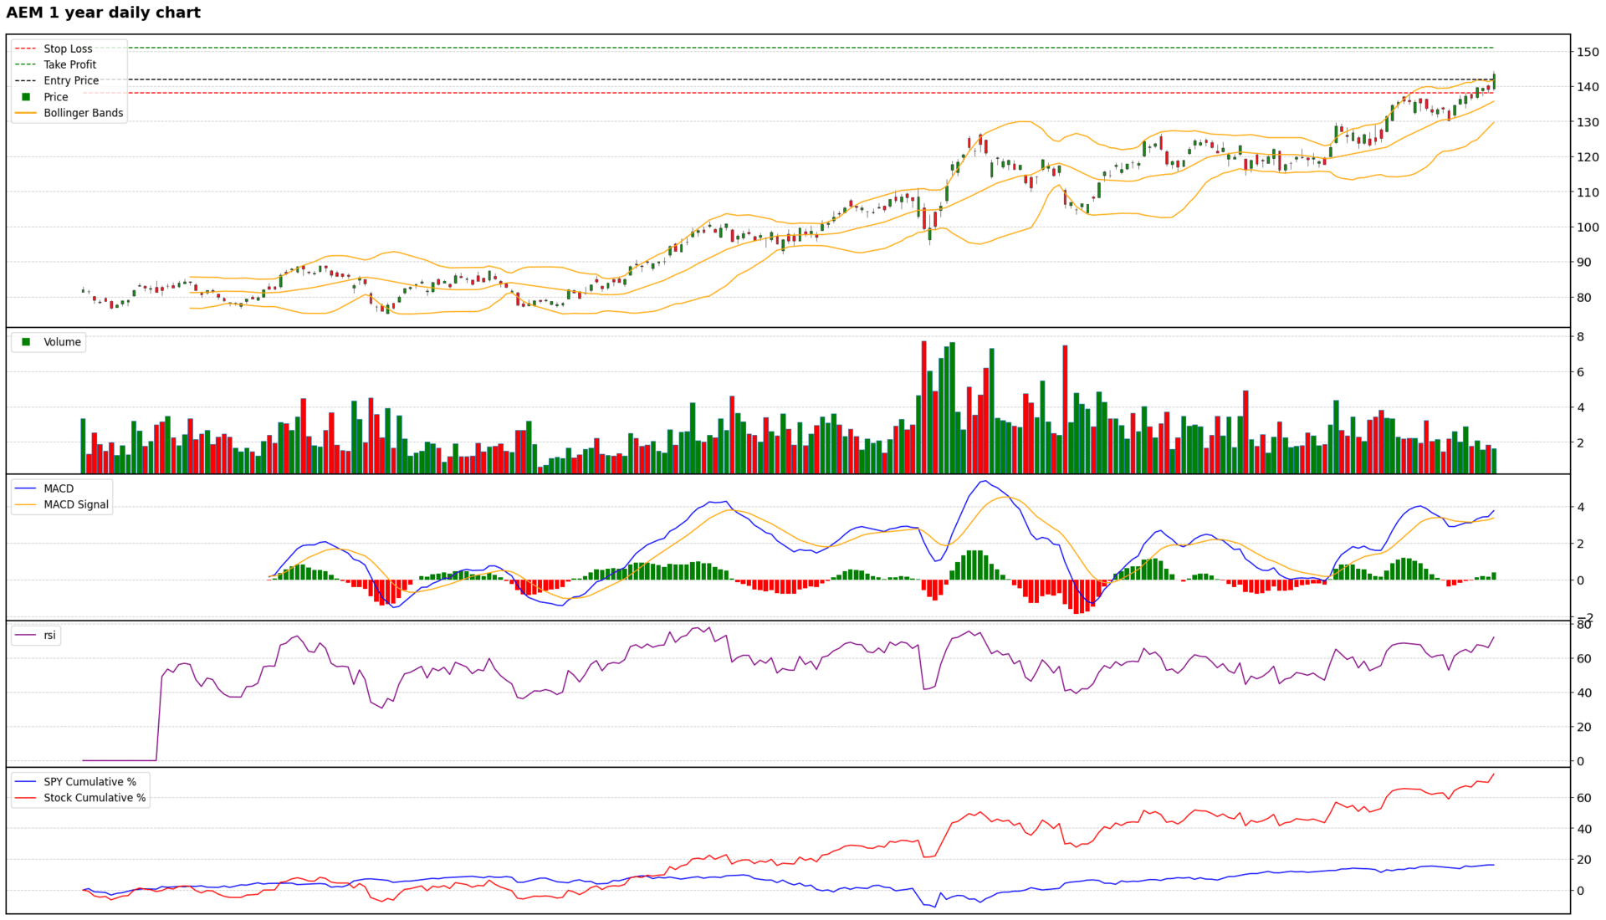Image resolution: width=1606 pixels, height=920 pixels.
Task: Click the blue MACD legend line sample
Action: (26, 488)
